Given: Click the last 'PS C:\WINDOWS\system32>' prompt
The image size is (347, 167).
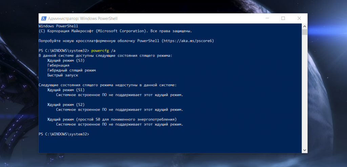Looking at the screenshot, I should (64, 134).
